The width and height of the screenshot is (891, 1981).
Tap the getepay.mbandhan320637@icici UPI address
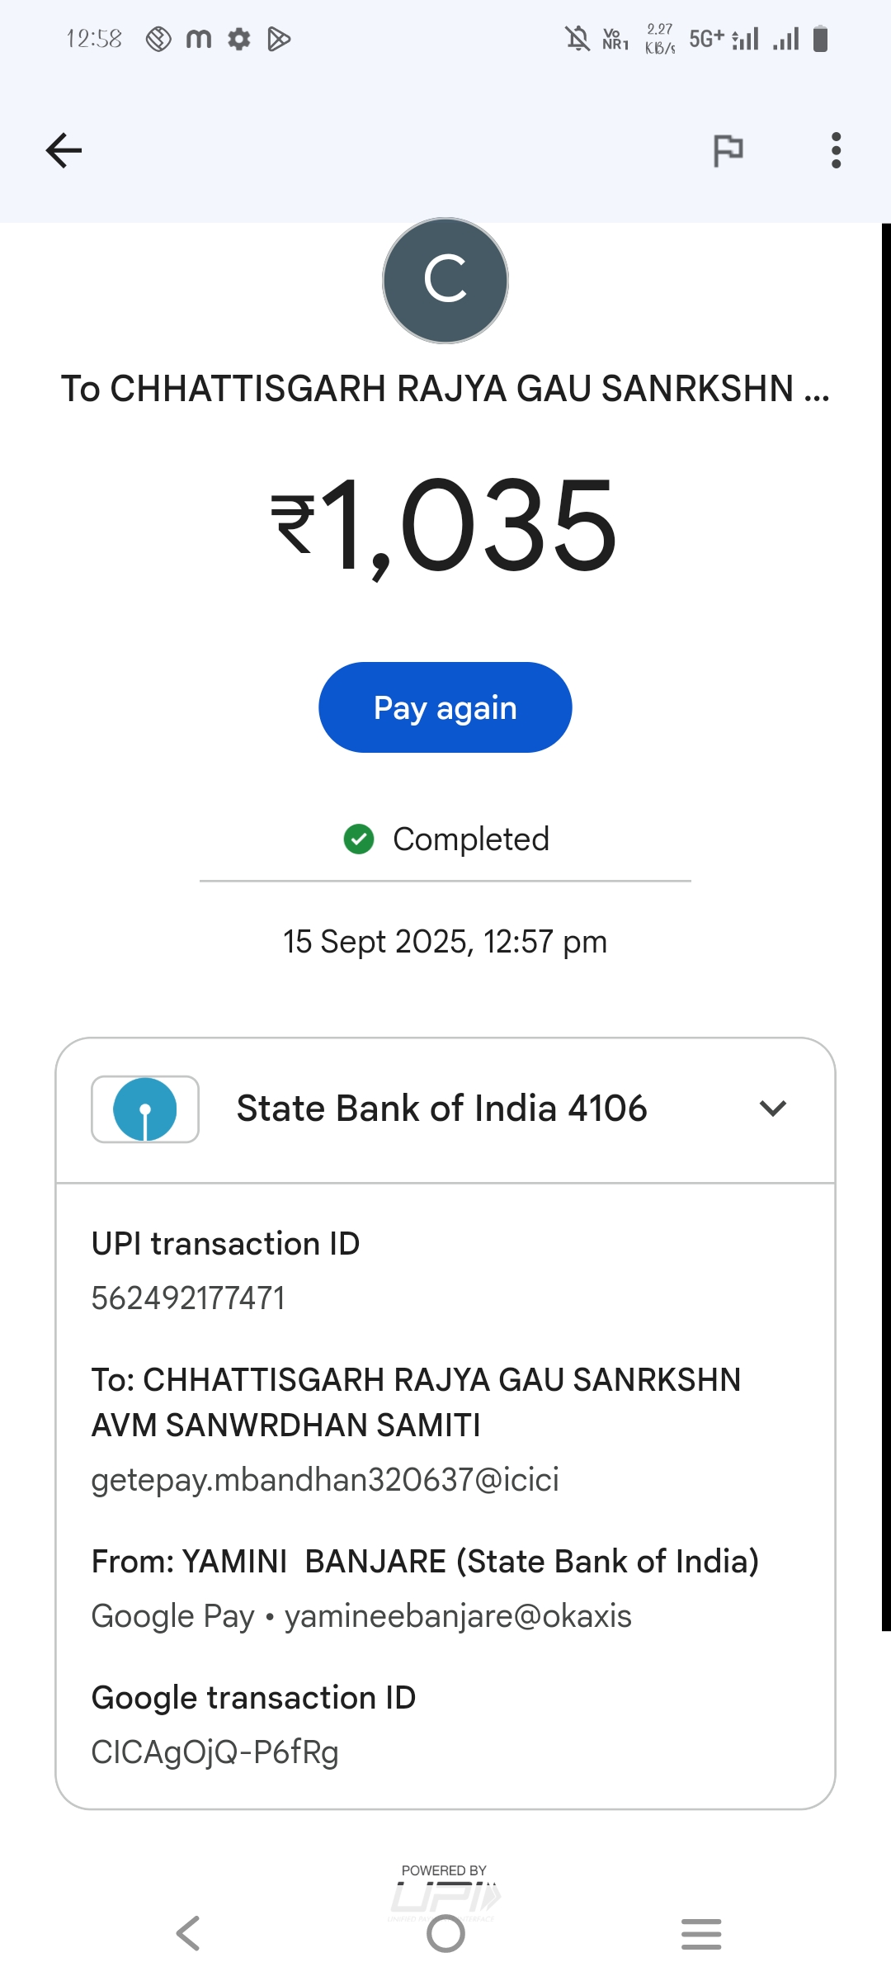(x=325, y=1480)
